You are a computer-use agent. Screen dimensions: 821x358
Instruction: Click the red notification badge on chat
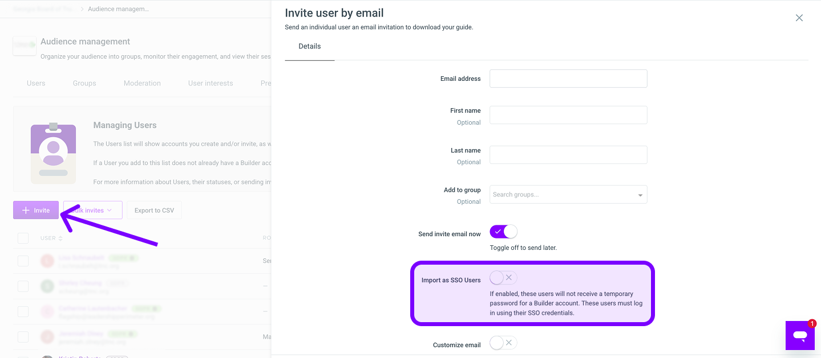pos(812,323)
